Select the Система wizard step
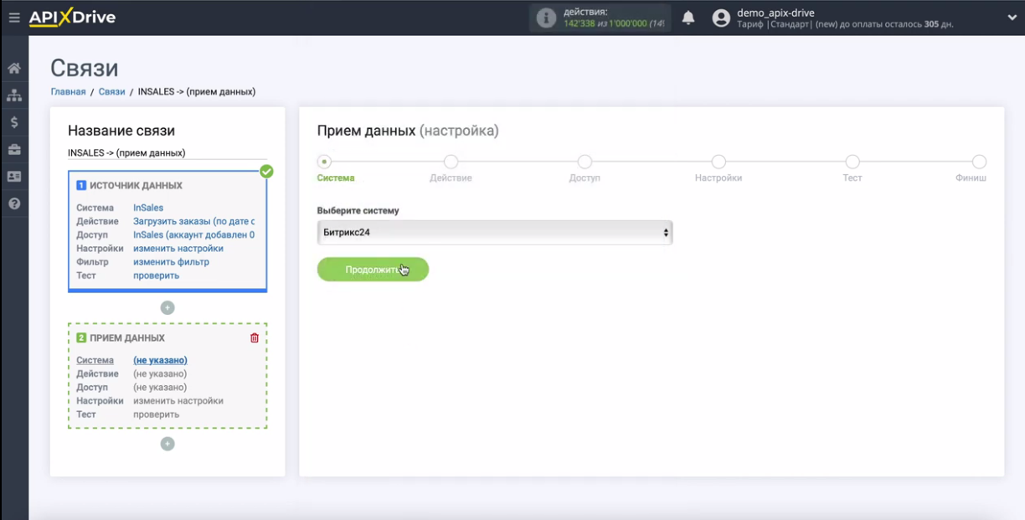1025x520 pixels. [x=325, y=162]
